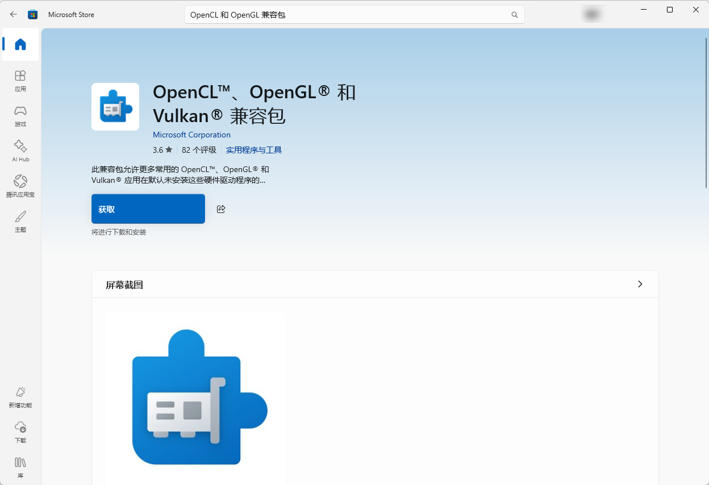The image size is (709, 485).
Task: Open the compatibility pack screenshot thumbnail
Action: (195, 396)
